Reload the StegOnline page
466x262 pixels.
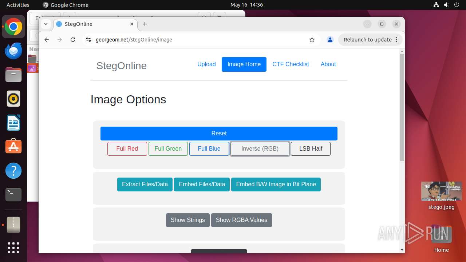(x=73, y=40)
